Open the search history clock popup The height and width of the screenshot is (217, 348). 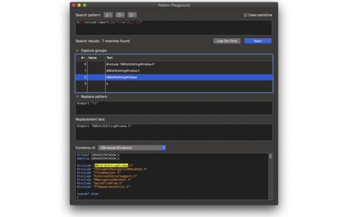[120, 15]
